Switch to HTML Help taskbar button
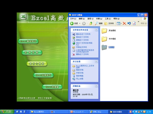153x114 pixels. pyautogui.click(x=99, y=112)
